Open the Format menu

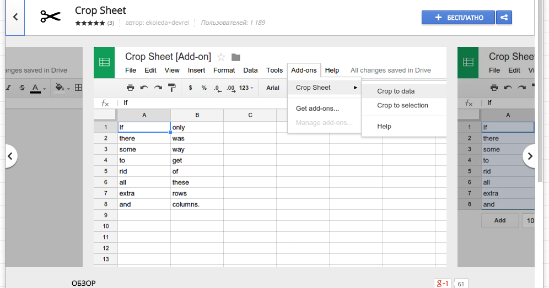pyautogui.click(x=224, y=70)
